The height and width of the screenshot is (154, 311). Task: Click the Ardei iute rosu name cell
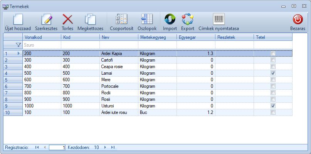click(119, 112)
